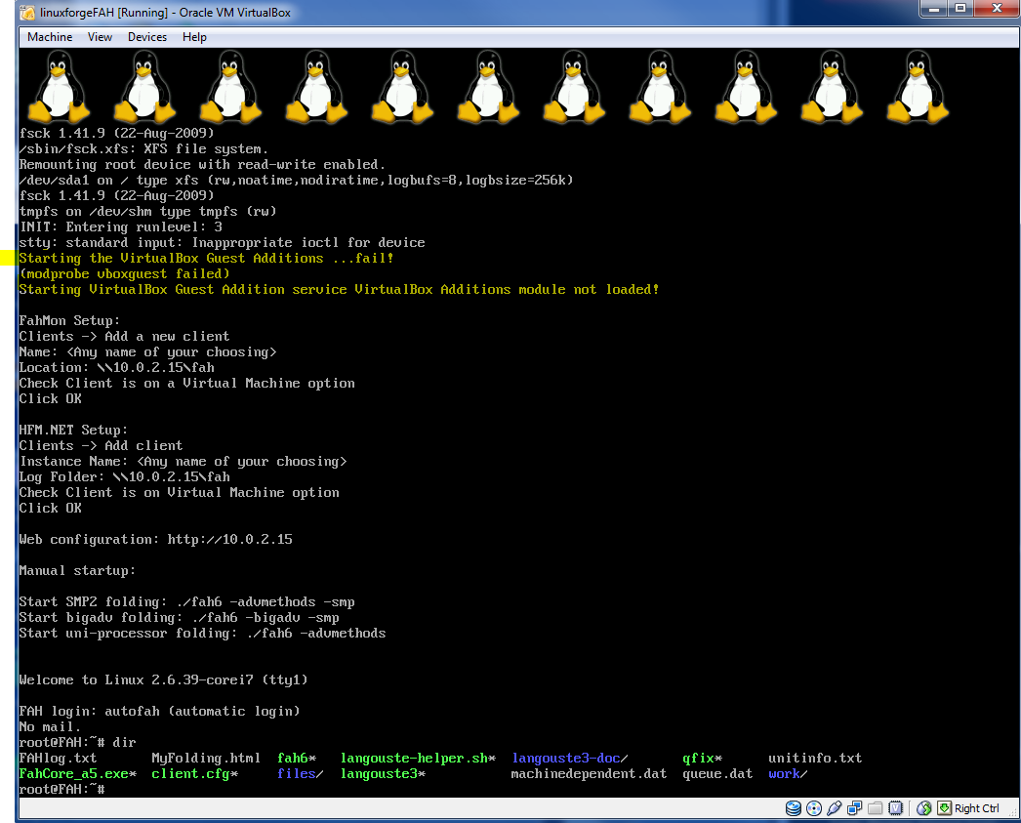Click the network adapters status icon
This screenshot has height=823, width=1021.
pos(854,808)
